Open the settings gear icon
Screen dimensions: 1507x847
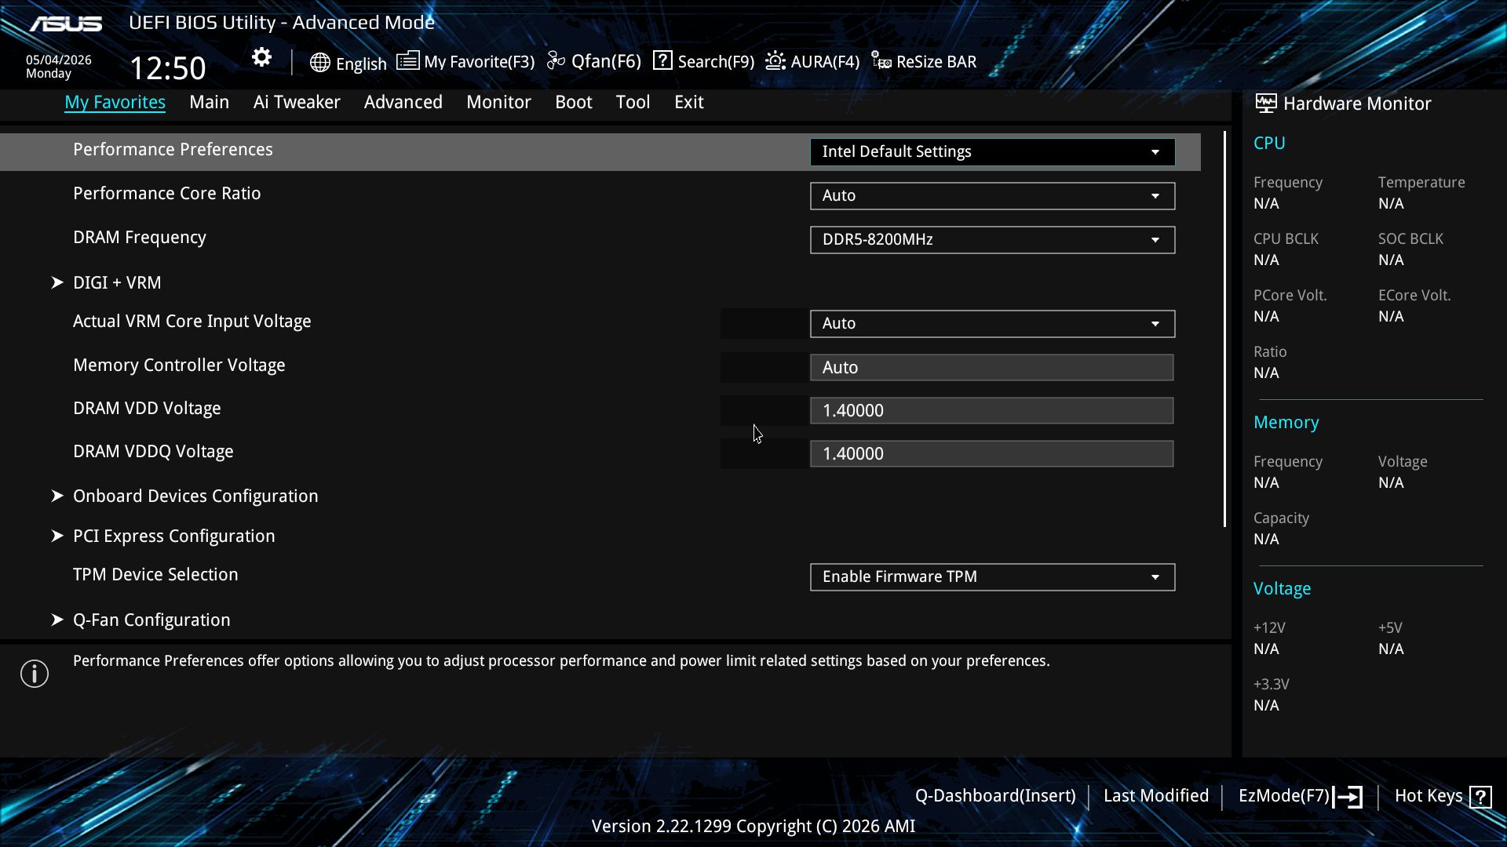coord(261,57)
